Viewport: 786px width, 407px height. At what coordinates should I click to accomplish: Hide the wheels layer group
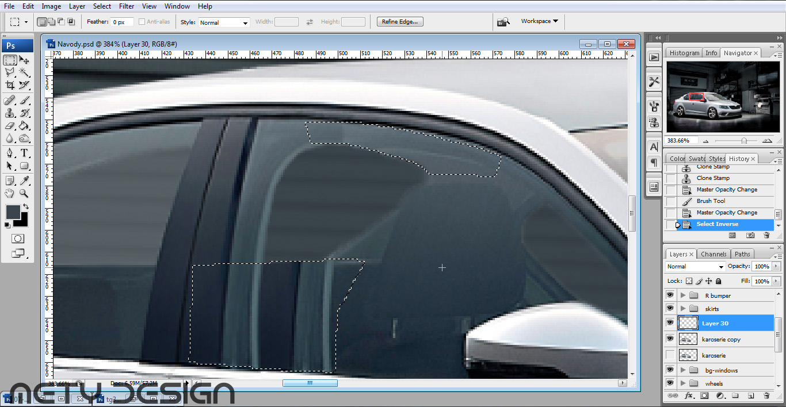tap(670, 383)
